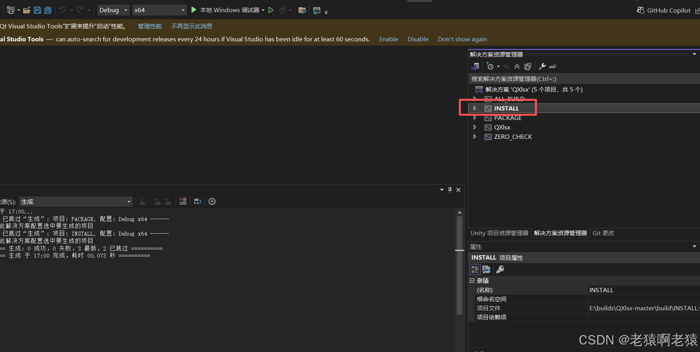Open toolbar overflow options arrow

point(326,13)
